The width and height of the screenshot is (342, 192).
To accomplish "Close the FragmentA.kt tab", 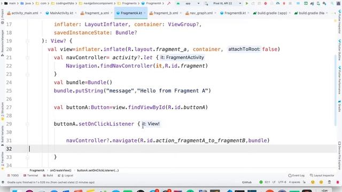I will pyautogui.click(x=145, y=13).
